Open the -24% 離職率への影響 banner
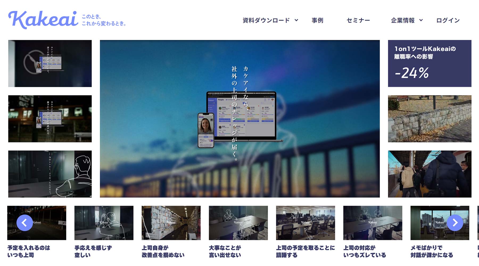This screenshot has height=266, width=479. tap(430, 63)
